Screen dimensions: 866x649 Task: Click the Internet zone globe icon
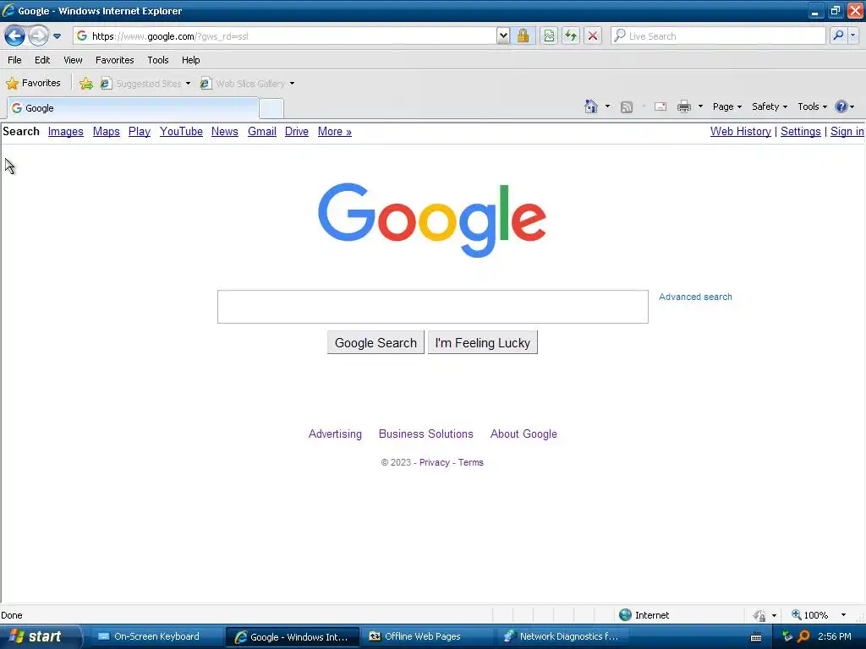625,615
